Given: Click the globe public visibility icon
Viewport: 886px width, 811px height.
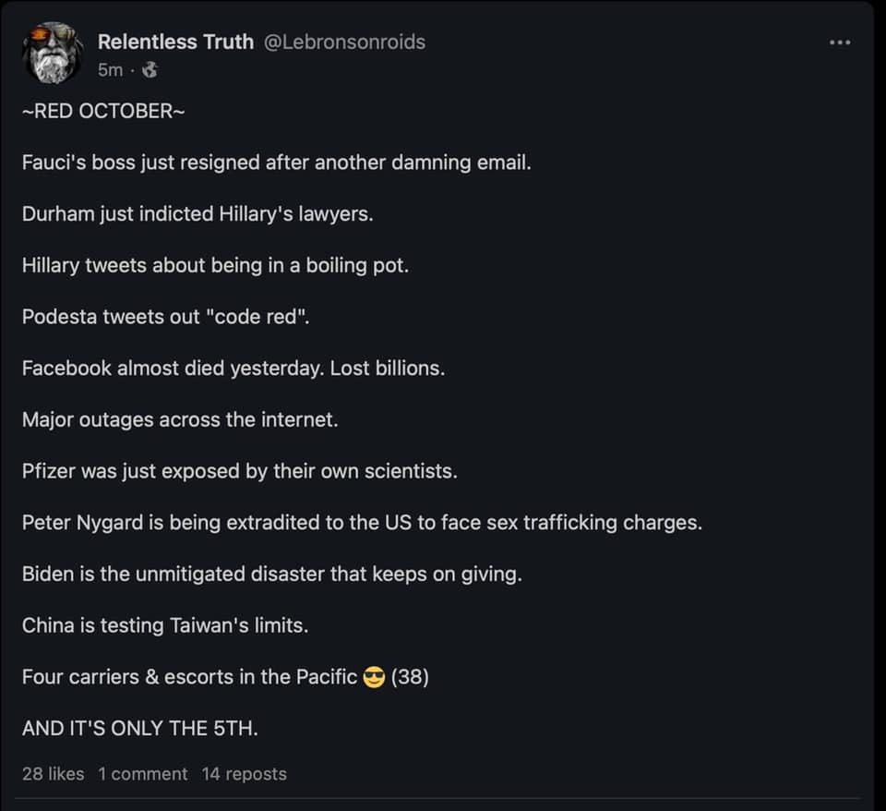Looking at the screenshot, I should [151, 70].
